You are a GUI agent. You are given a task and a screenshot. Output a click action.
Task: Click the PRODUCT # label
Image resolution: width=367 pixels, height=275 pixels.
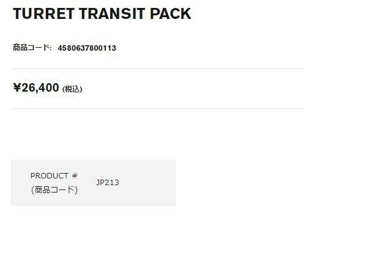pos(54,176)
